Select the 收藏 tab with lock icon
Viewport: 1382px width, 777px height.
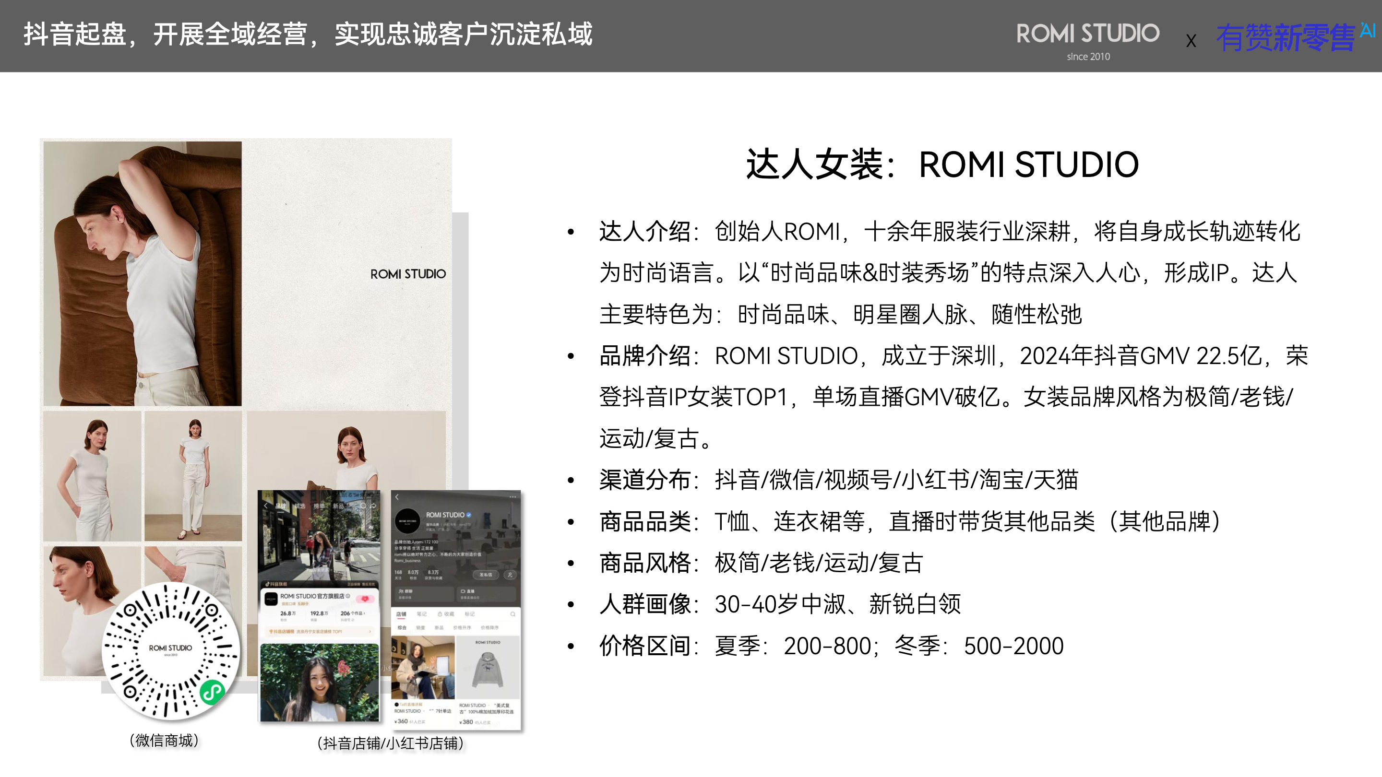446,614
